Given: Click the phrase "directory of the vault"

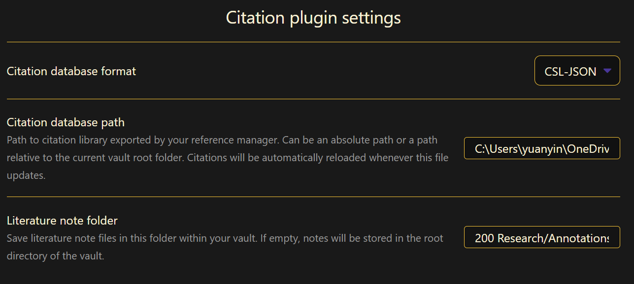Looking at the screenshot, I should pos(55,256).
